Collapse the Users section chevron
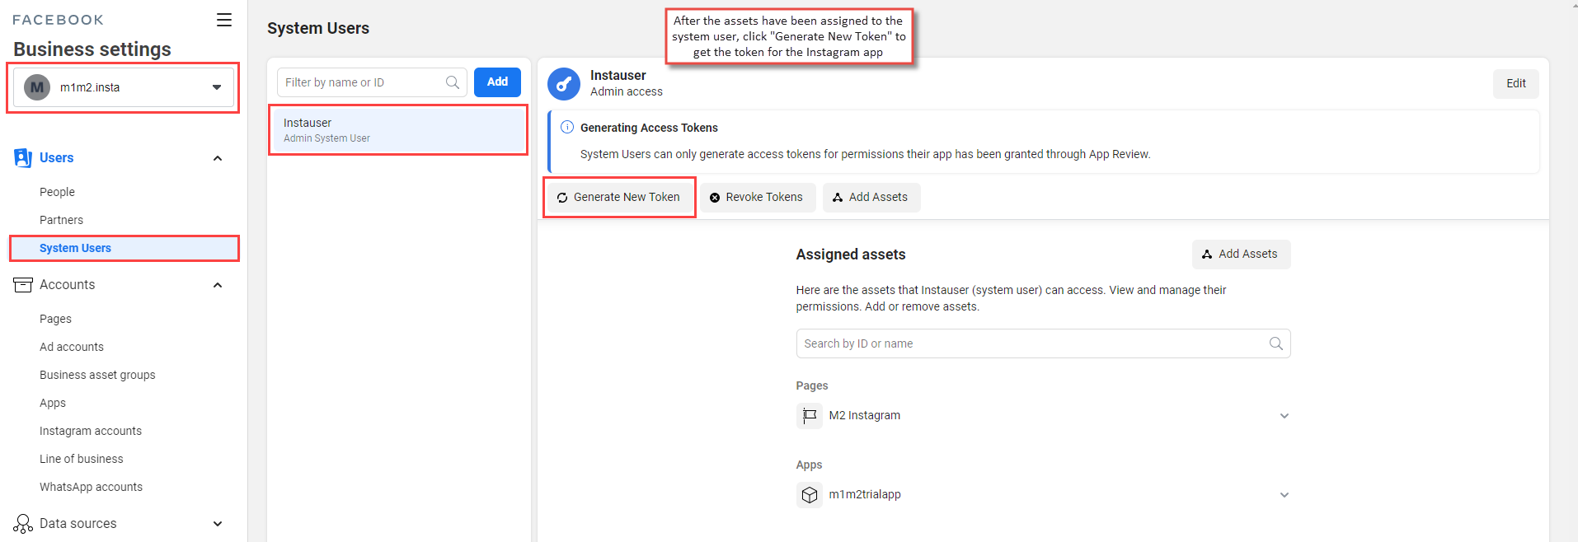Viewport: 1578px width, 542px height. coord(218,158)
